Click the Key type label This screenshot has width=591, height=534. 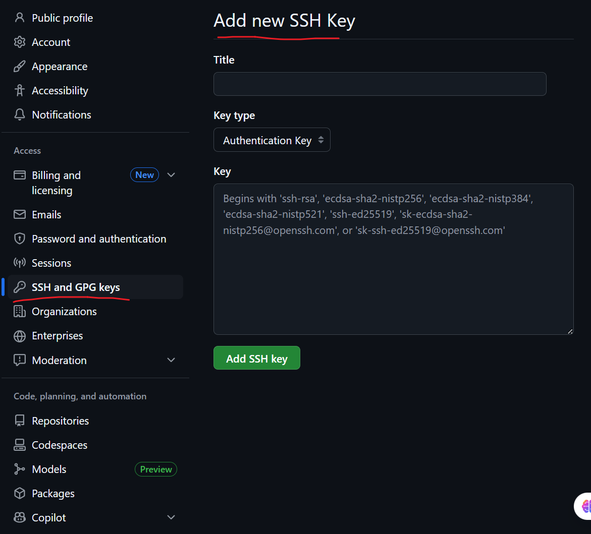click(234, 115)
